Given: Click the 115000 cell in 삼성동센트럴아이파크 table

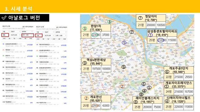Looking at the screenshot, I should pyautogui.click(x=172, y=40).
